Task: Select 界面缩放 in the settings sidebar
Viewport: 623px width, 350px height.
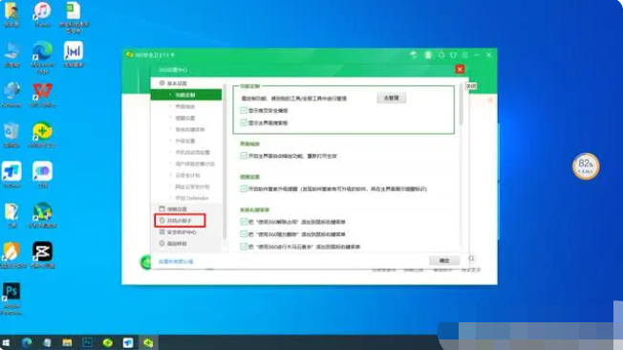Action: [186, 106]
